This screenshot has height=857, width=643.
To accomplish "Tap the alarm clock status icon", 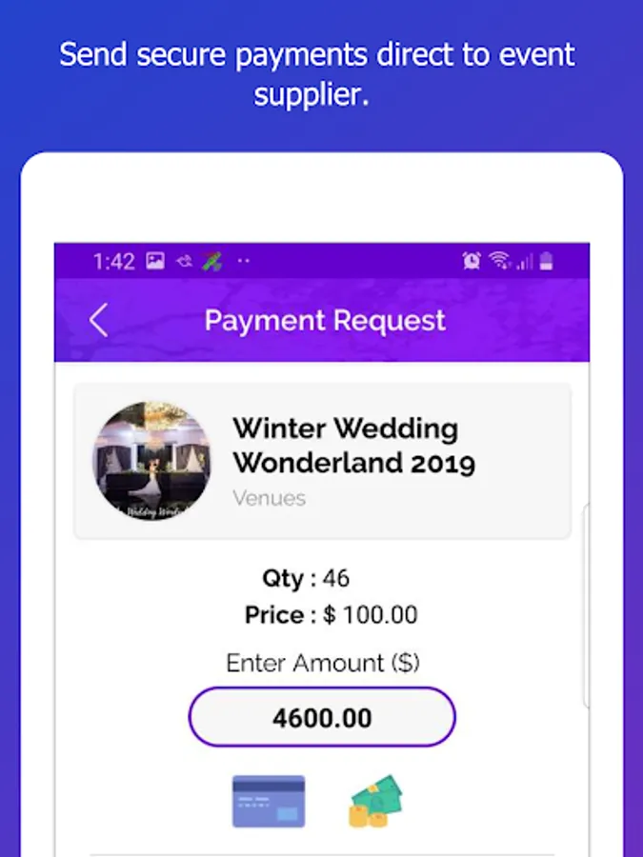I will click(x=472, y=261).
